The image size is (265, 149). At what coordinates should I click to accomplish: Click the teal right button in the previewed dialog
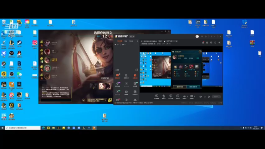(x=193, y=87)
